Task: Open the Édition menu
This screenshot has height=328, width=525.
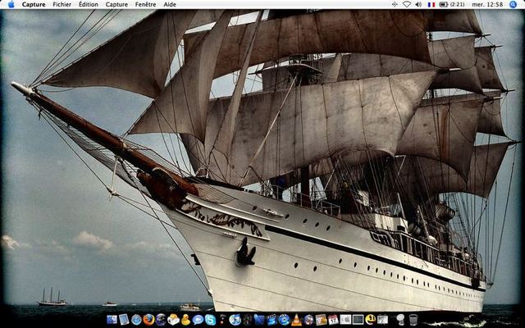Action: click(x=89, y=4)
